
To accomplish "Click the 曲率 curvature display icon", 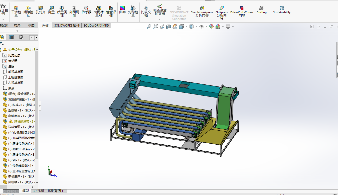I will pos(122,10).
